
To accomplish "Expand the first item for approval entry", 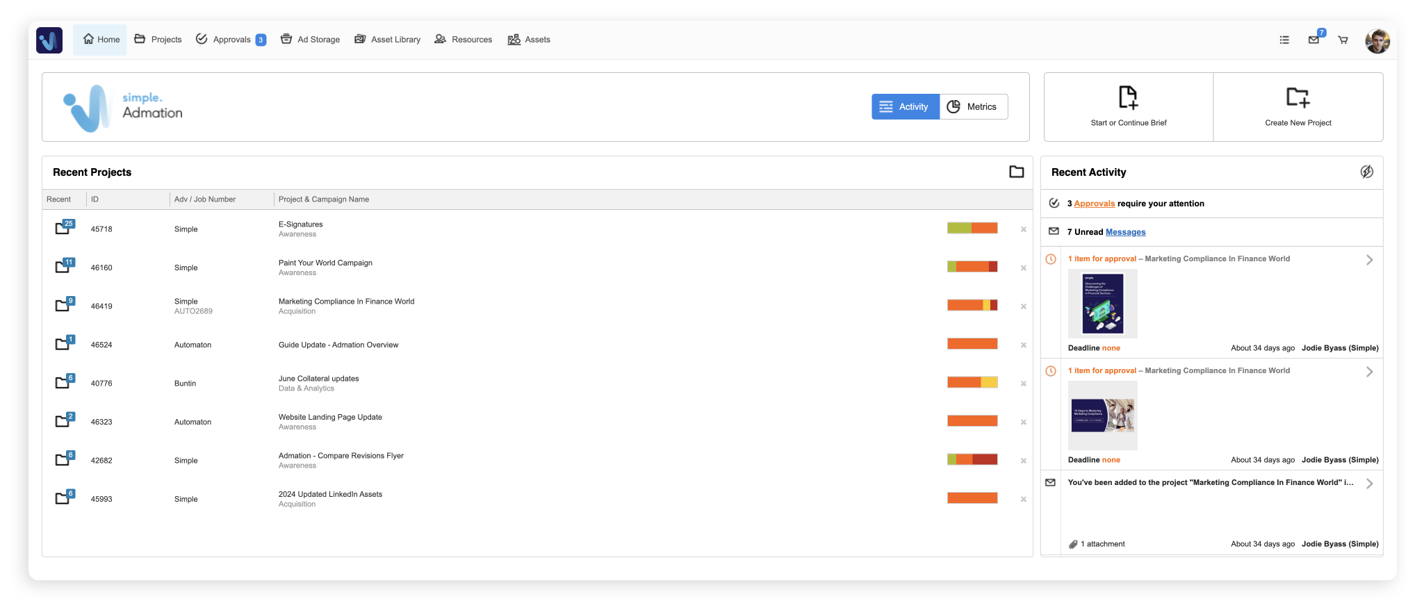I will tap(1369, 260).
